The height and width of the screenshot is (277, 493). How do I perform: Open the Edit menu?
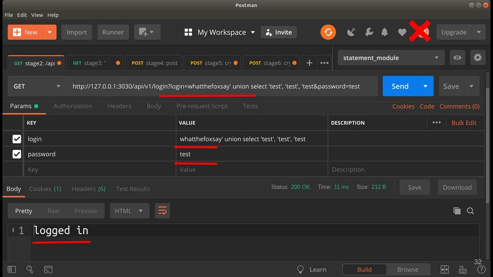[22, 15]
